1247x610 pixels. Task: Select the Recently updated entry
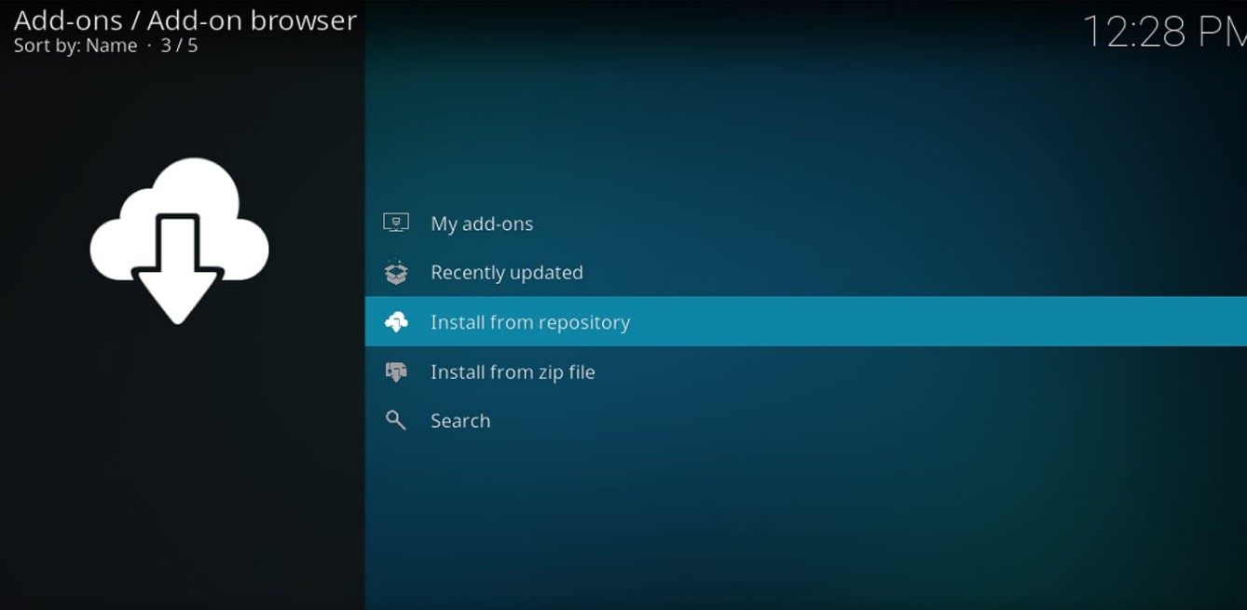click(805, 272)
